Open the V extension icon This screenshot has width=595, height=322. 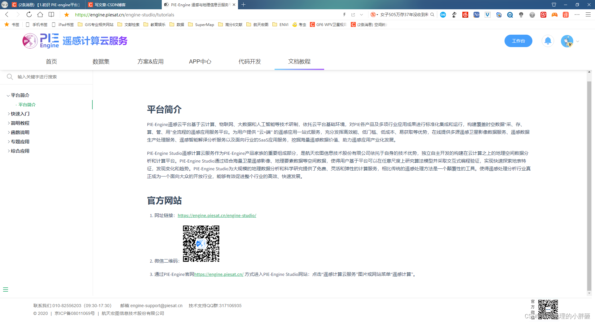click(x=487, y=15)
